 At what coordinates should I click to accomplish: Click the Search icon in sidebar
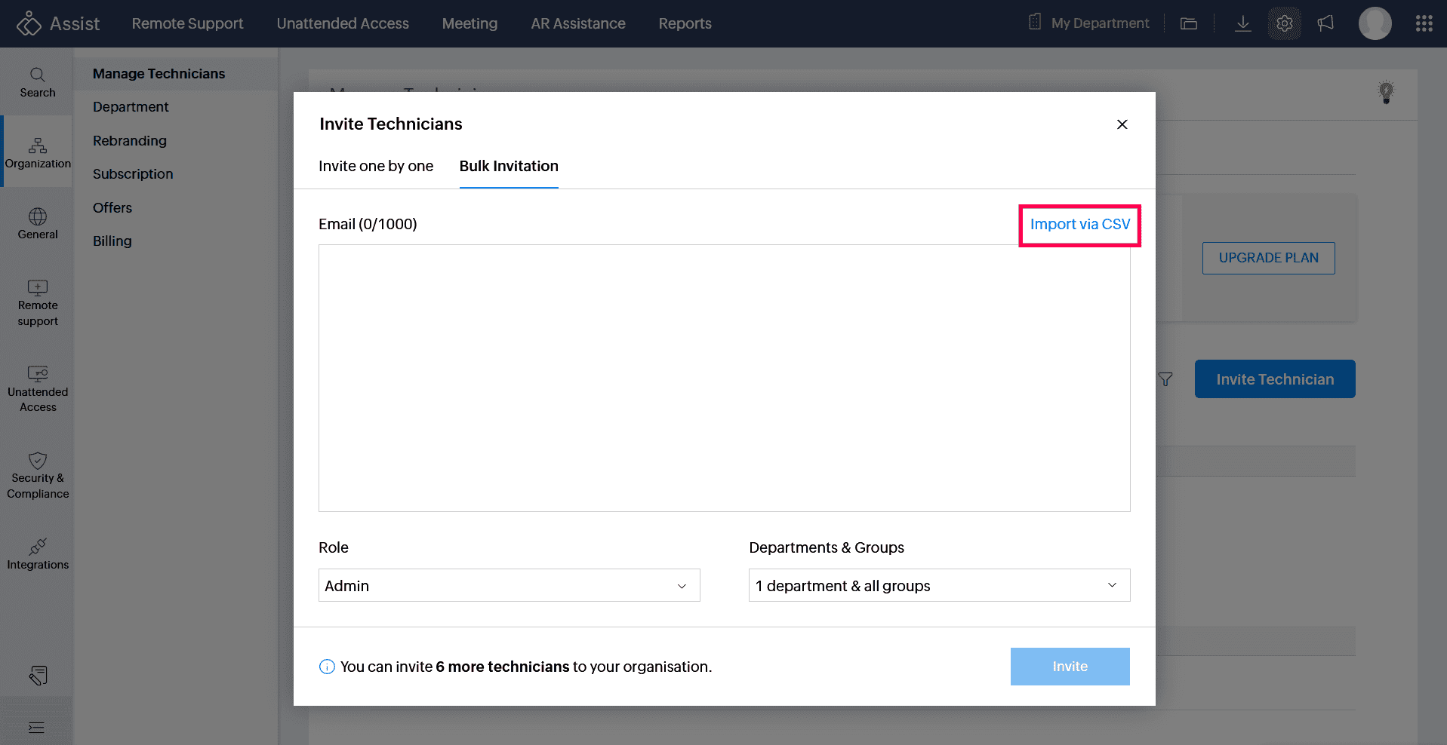[38, 82]
